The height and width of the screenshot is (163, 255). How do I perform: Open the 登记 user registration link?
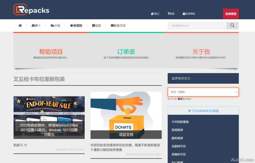[155, 14]
